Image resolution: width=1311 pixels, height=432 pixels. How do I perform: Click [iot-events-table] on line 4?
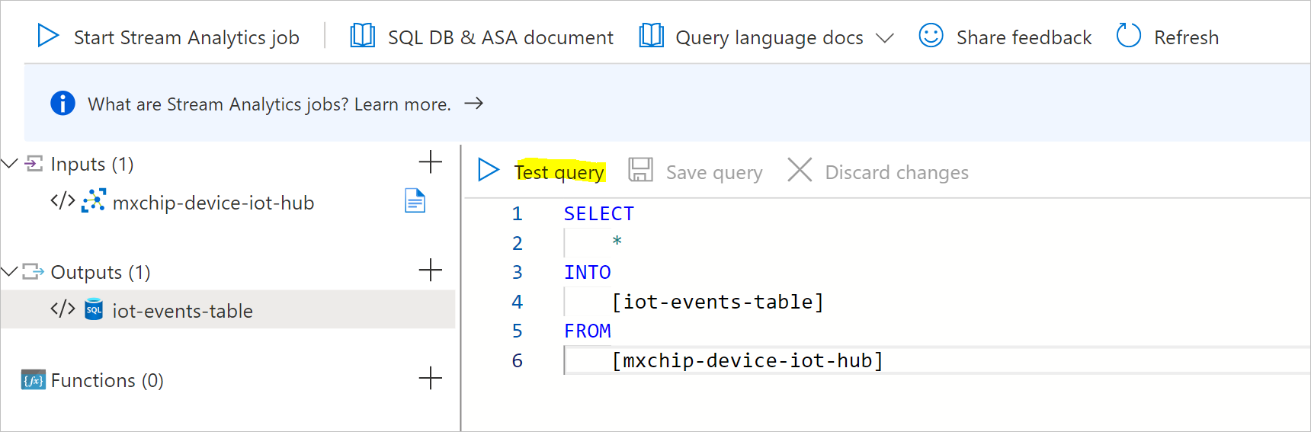718,302
